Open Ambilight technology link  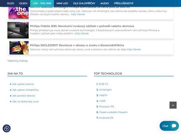click(105, 90)
